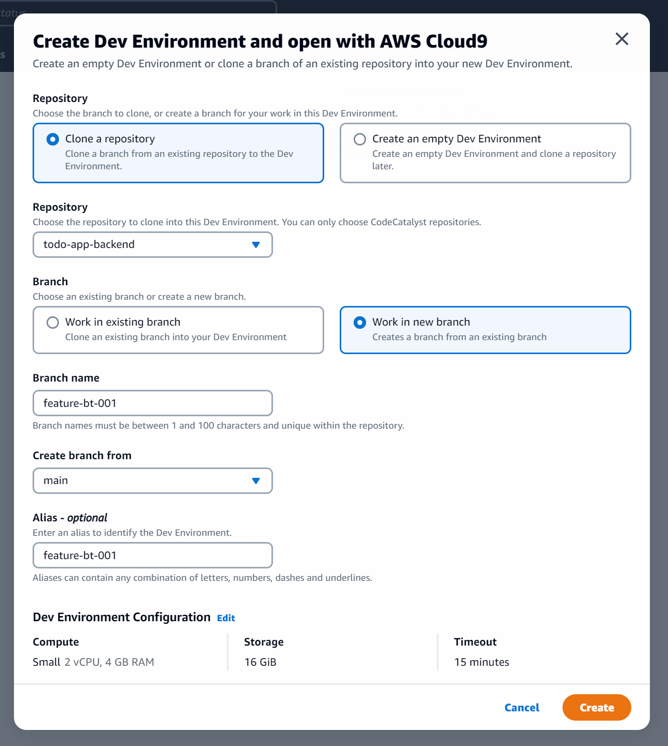Click the Compute configuration value
The width and height of the screenshot is (668, 746).
click(x=93, y=662)
